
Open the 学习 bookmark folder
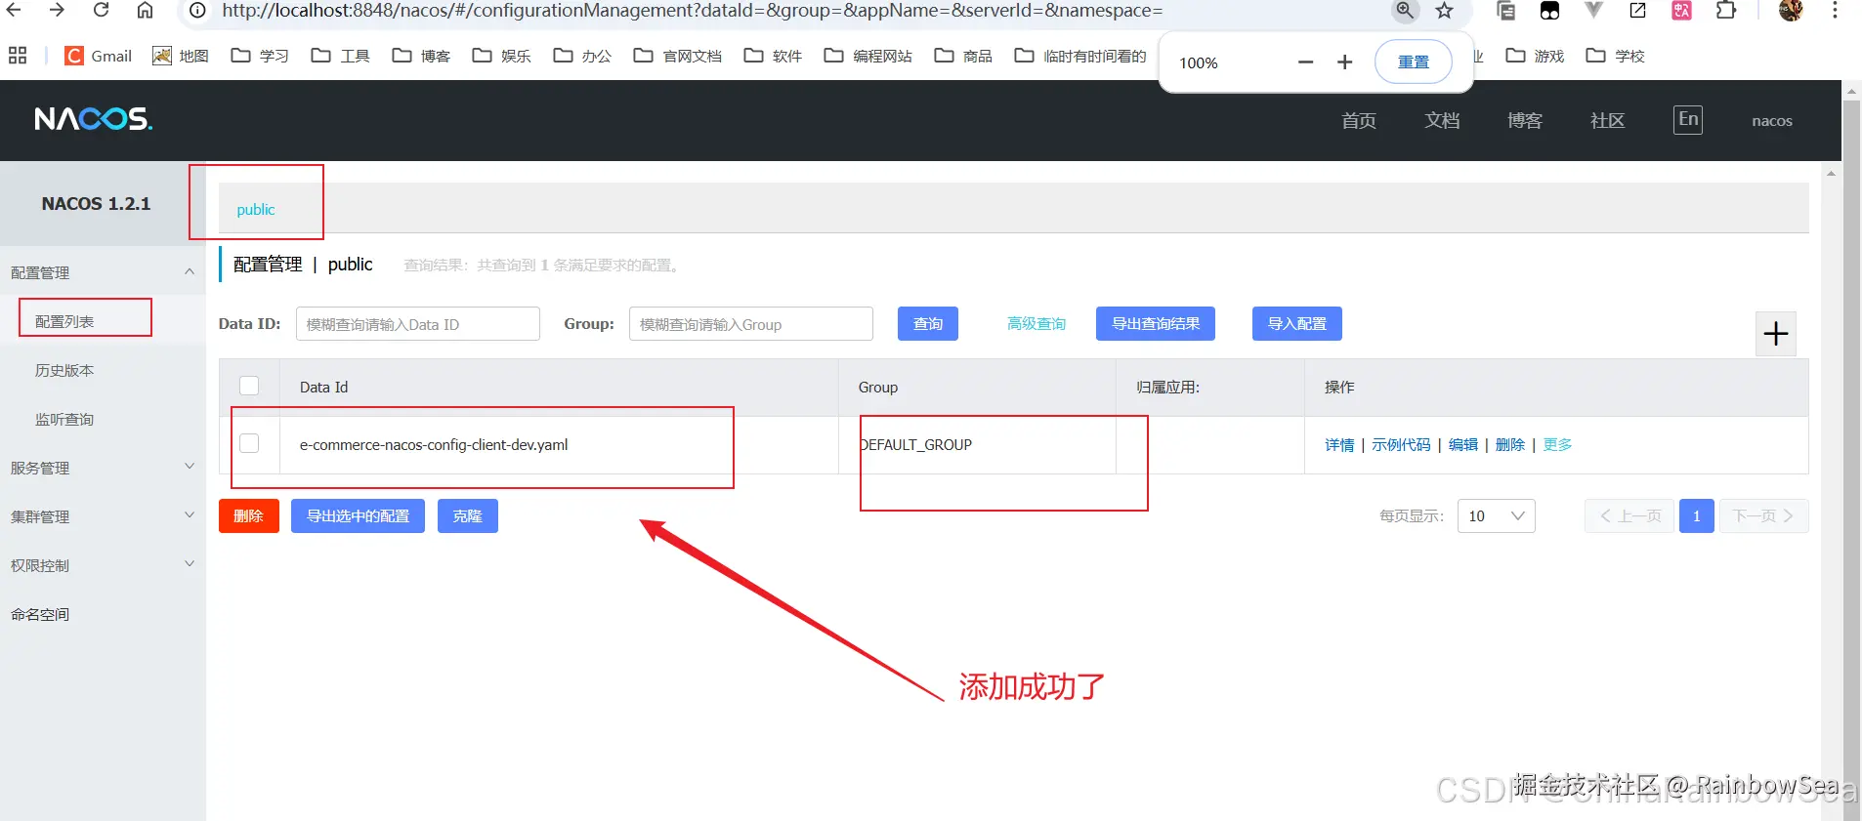tap(260, 56)
